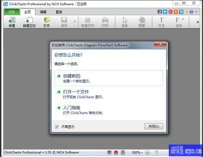
Task: Open the Font dropdown arrow
Action: click(x=183, y=19)
